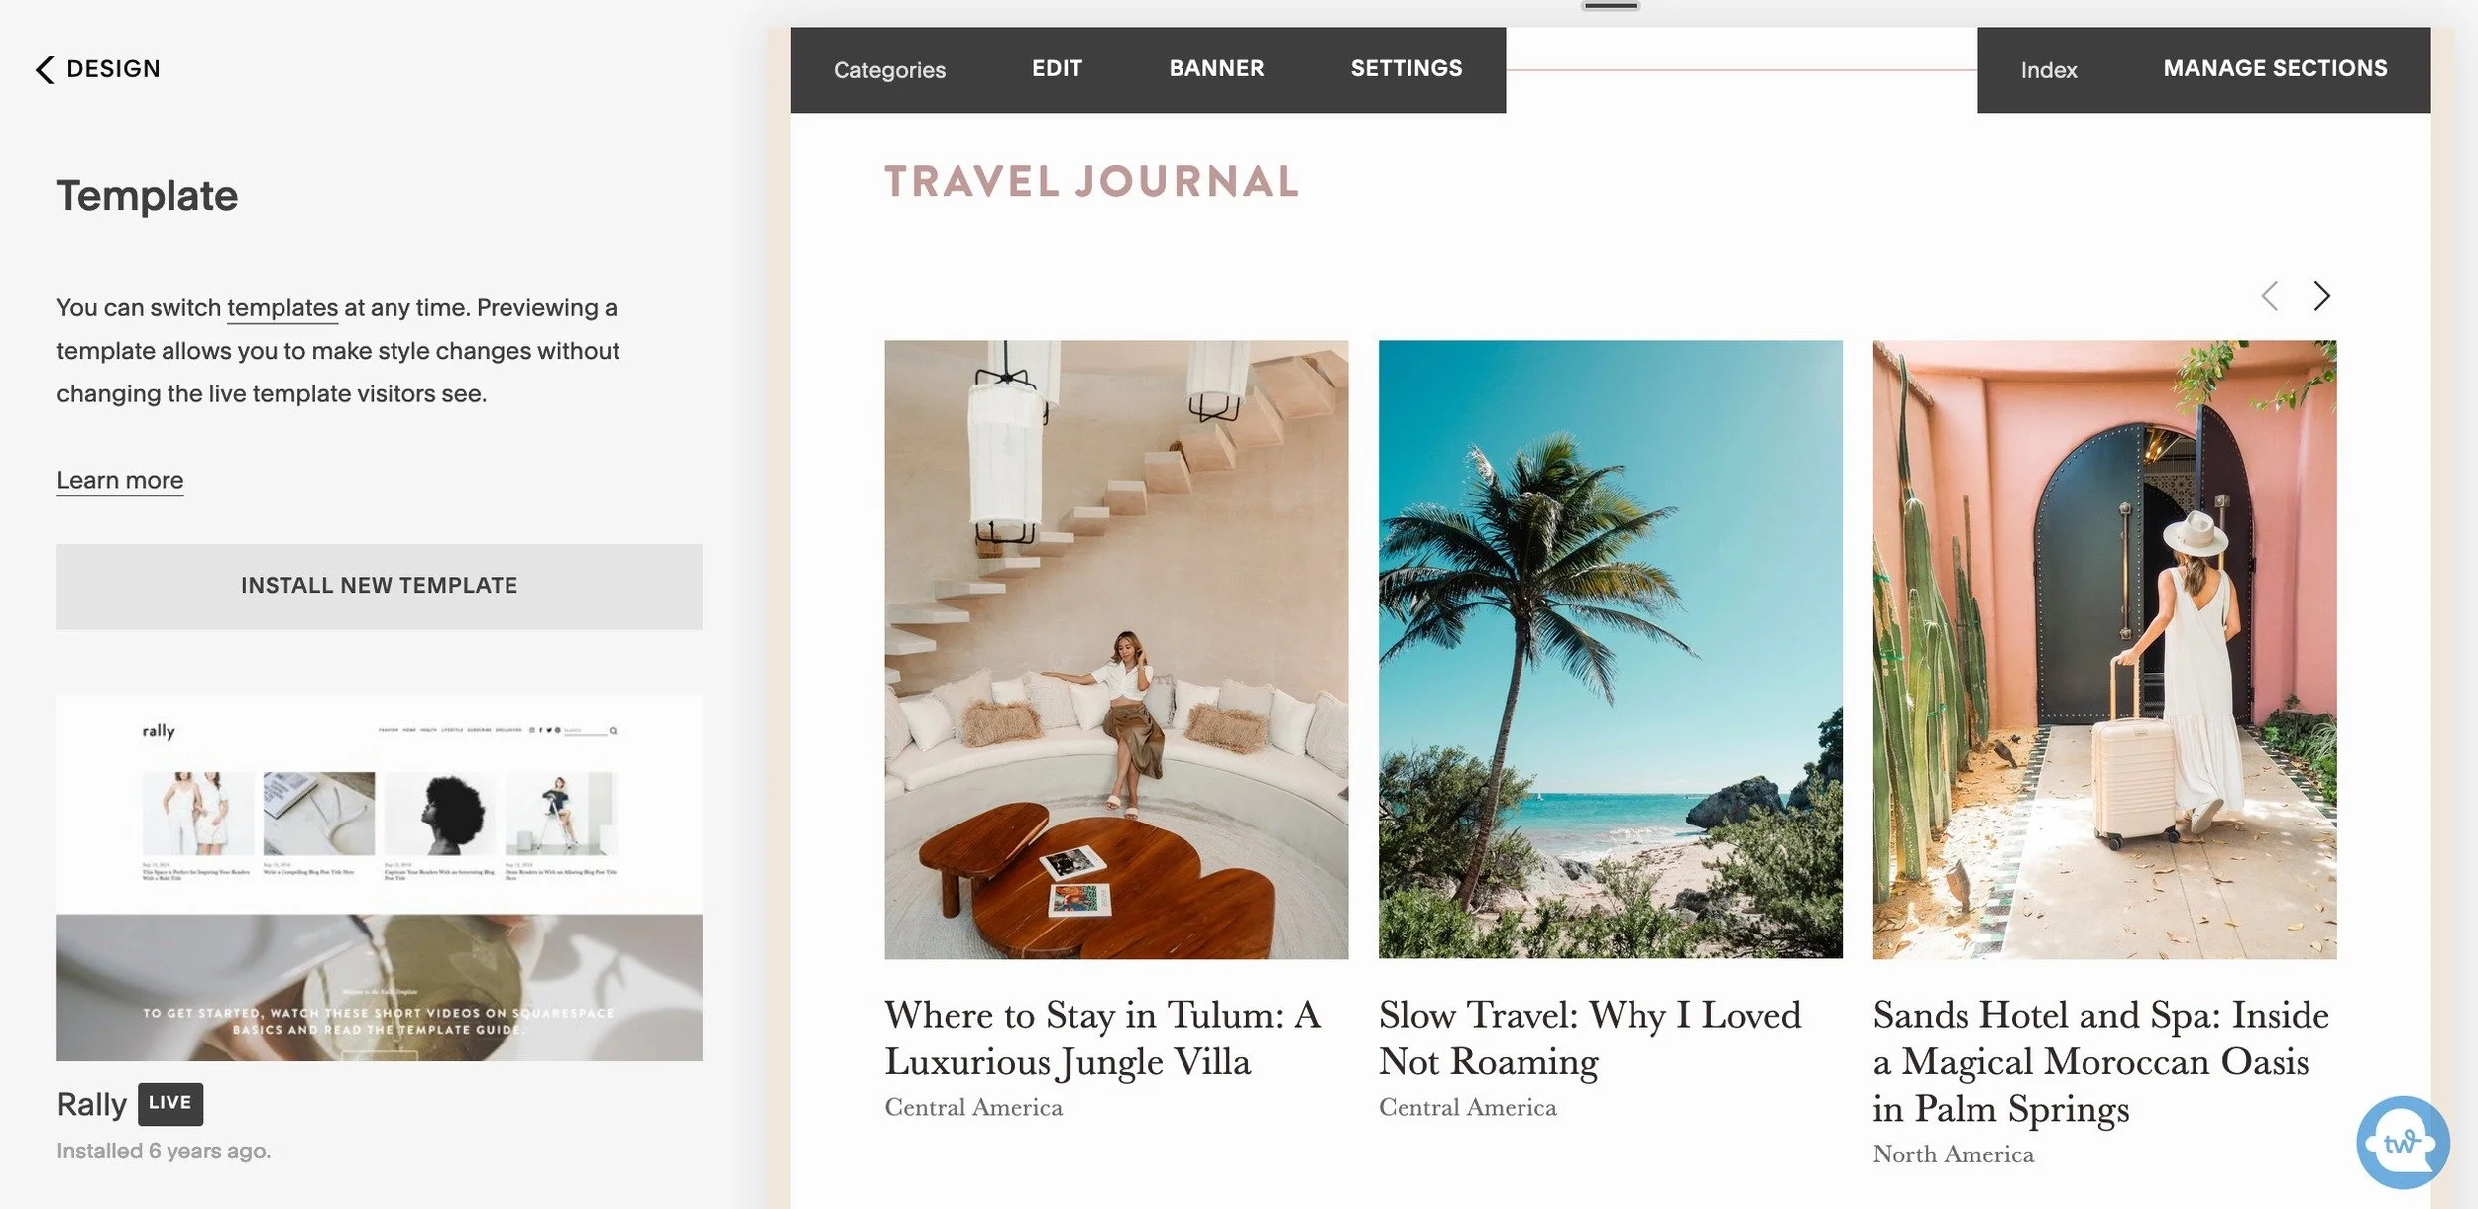Open the Tulum jungle villa post image

[x=1116, y=649]
